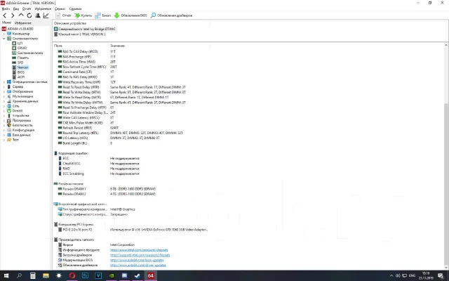Open the Справка menu
This screenshot has width=449, height=281.
(75, 9)
